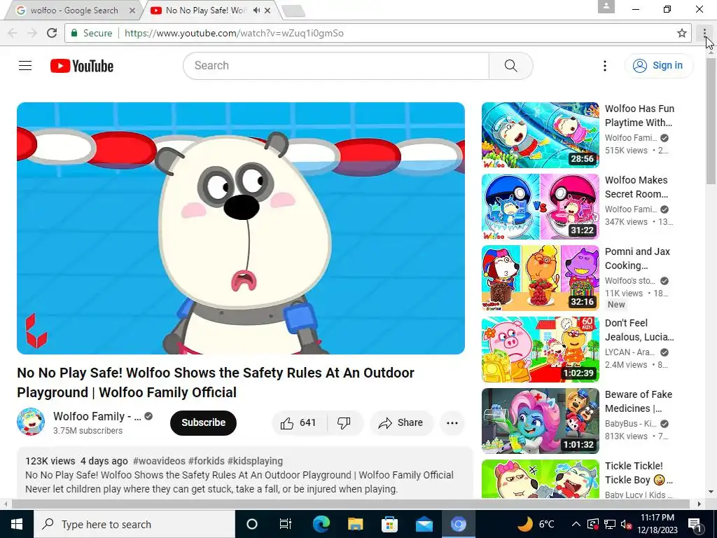Screen dimensions: 717x538
Task: Click title 'Wolfoo Makes Secret Room...'
Action: [x=636, y=187]
